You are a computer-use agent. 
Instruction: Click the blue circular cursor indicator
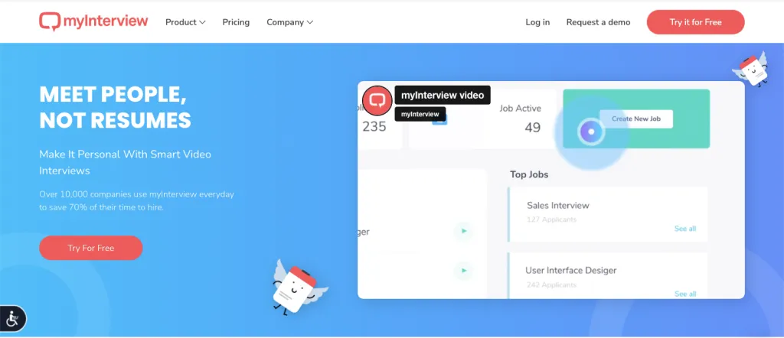pyautogui.click(x=591, y=132)
